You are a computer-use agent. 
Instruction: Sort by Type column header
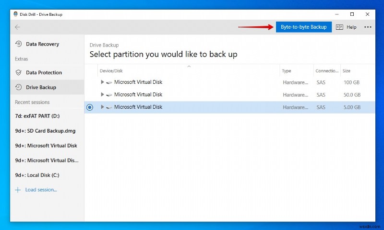pos(287,71)
